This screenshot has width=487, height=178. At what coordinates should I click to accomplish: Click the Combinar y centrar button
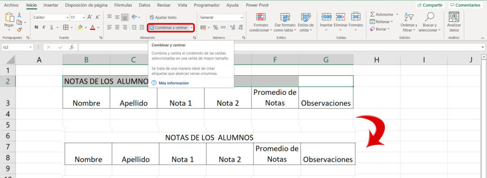[168, 27]
